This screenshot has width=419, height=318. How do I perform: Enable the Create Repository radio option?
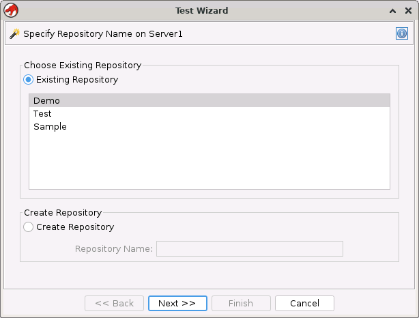tap(29, 227)
